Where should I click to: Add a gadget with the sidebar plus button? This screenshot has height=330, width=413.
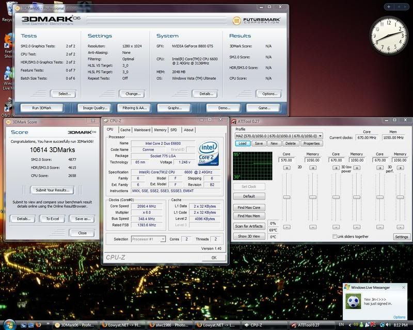(x=389, y=7)
